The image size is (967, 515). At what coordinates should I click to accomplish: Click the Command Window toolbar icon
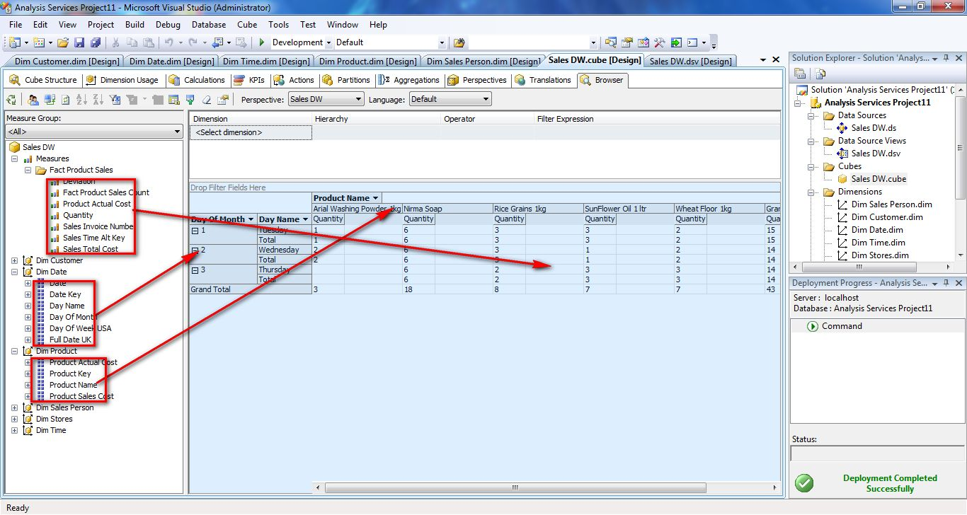[x=693, y=42]
